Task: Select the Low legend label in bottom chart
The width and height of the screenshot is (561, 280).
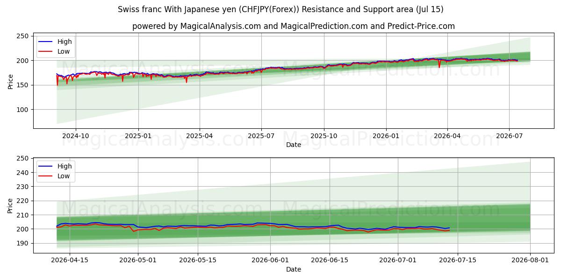Action: coord(64,176)
